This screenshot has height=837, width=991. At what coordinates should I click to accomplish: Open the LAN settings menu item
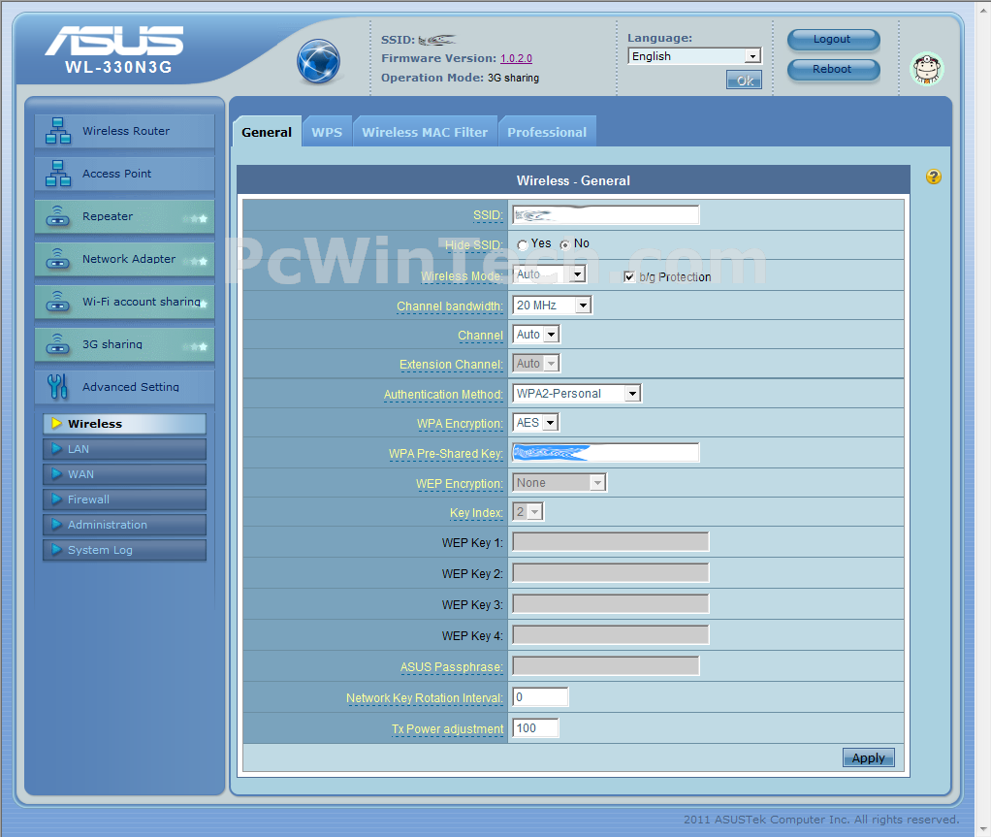pyautogui.click(x=124, y=449)
